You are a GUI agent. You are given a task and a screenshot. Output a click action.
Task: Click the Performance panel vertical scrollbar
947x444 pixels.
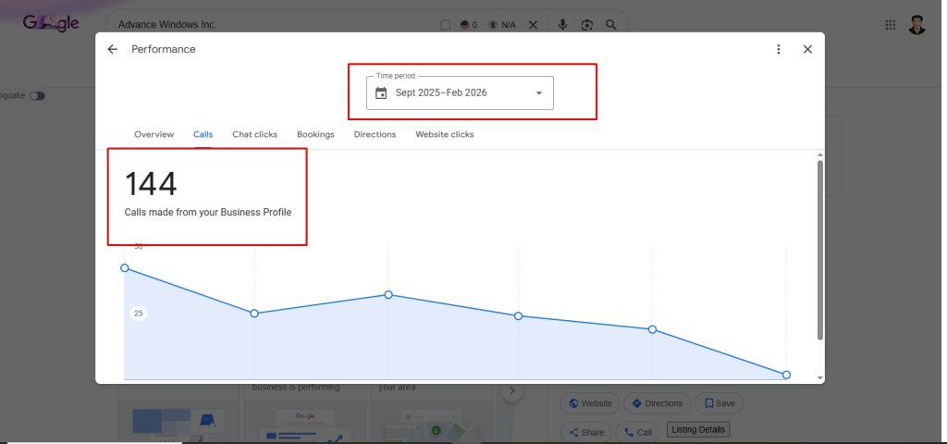tap(819, 250)
